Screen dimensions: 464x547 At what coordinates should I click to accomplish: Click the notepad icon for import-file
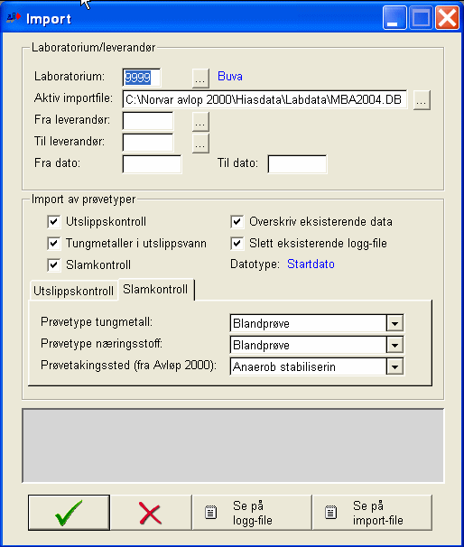pyautogui.click(x=330, y=513)
